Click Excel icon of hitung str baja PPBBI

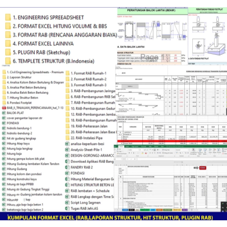click(x=4, y=184)
